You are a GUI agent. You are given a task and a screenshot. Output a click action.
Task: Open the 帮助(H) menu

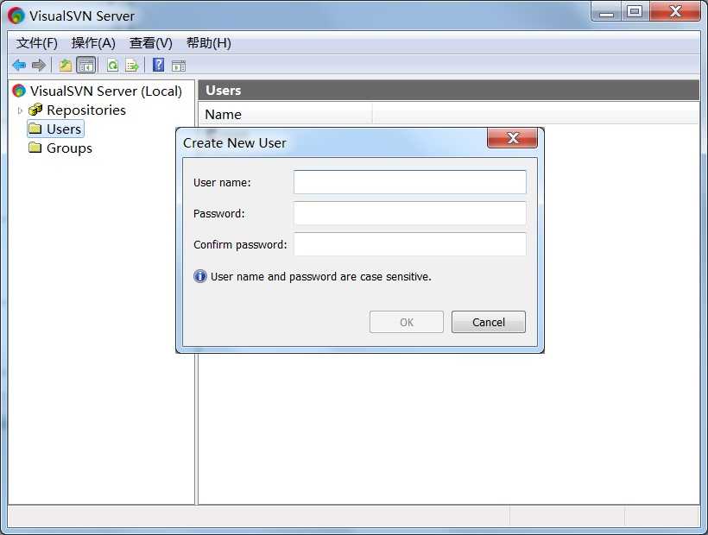coord(209,43)
